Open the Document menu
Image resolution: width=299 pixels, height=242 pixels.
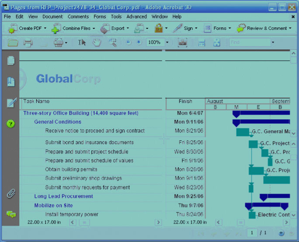52,17
